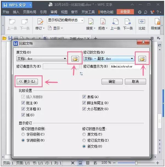Open the original document 文档1.doc dropdown
Screen dimensions: 165x167
tap(65, 59)
